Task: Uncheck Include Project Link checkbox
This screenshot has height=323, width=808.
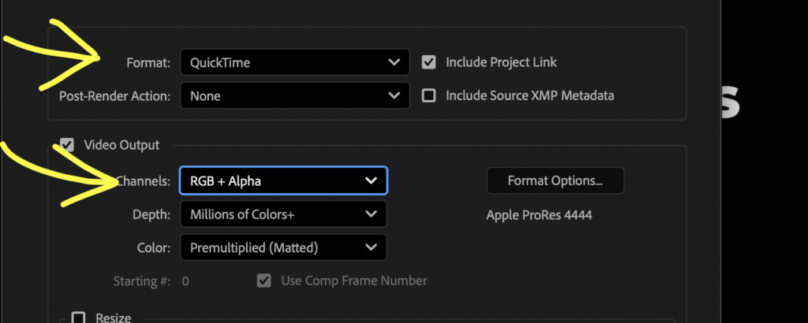Action: pyautogui.click(x=428, y=62)
